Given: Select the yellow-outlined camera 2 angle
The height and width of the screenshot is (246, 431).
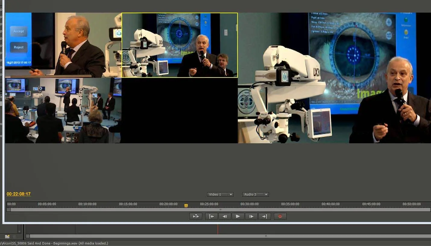Looking at the screenshot, I should (179, 45).
